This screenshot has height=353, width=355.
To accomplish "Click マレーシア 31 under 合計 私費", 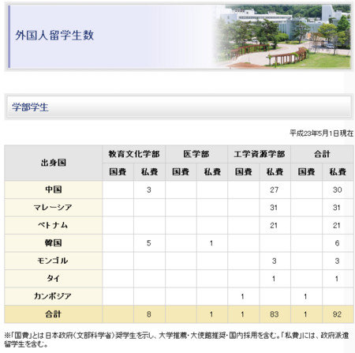I will click(337, 208).
